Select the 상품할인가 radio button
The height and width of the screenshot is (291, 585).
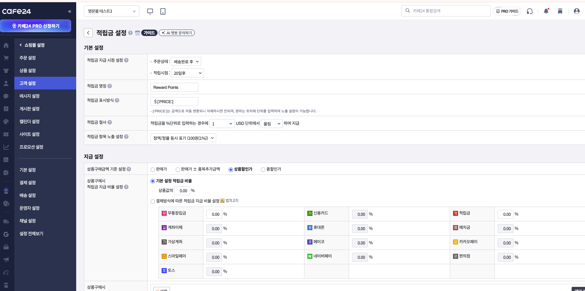pos(231,170)
